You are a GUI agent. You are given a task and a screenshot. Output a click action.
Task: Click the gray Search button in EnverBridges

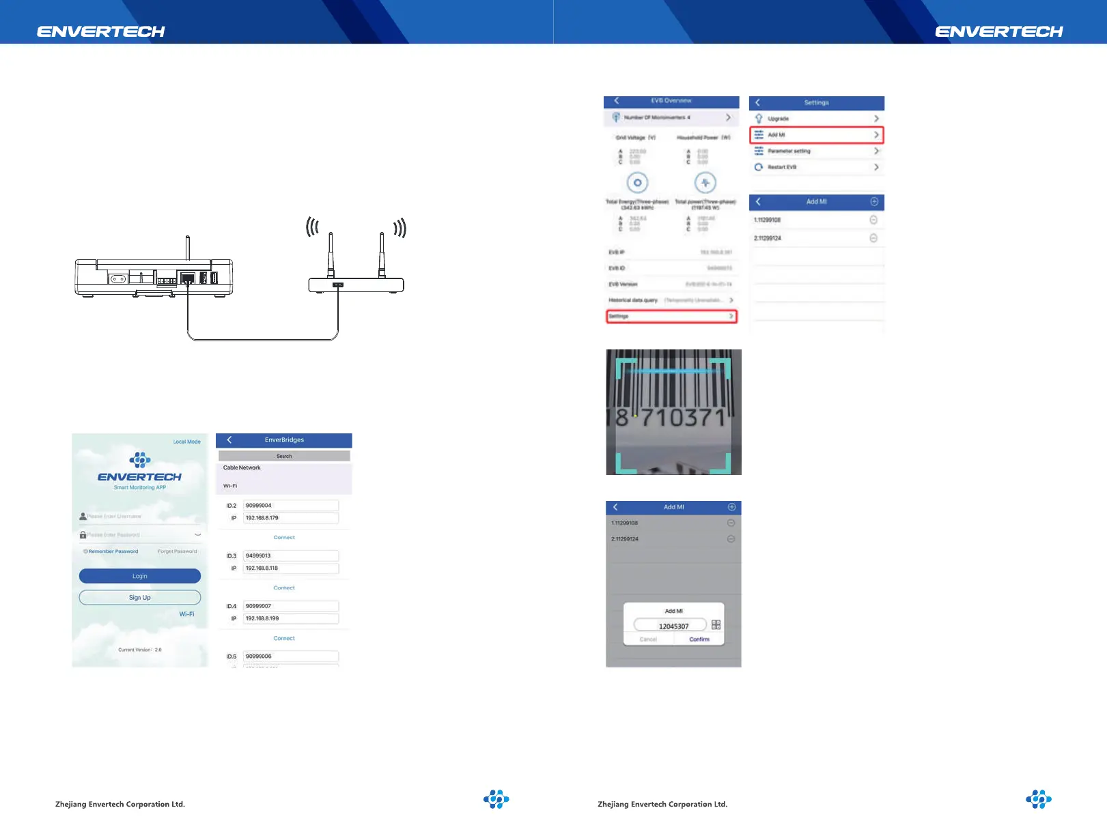tap(284, 456)
